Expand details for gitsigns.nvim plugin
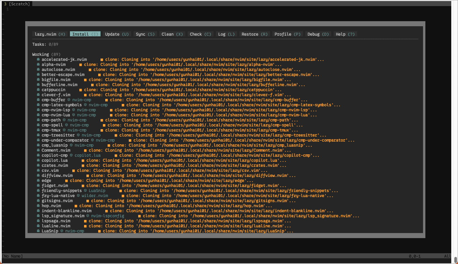Screen dimensions: 458x264 point(57,201)
